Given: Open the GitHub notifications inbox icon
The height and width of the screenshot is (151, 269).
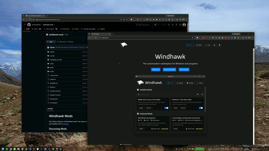Looking at the screenshot, I should [x=180, y=25].
